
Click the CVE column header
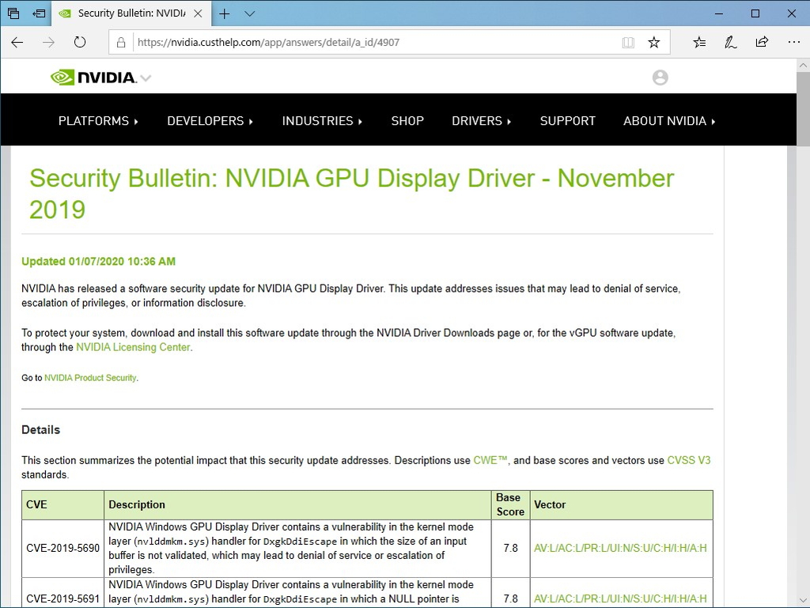(63, 504)
